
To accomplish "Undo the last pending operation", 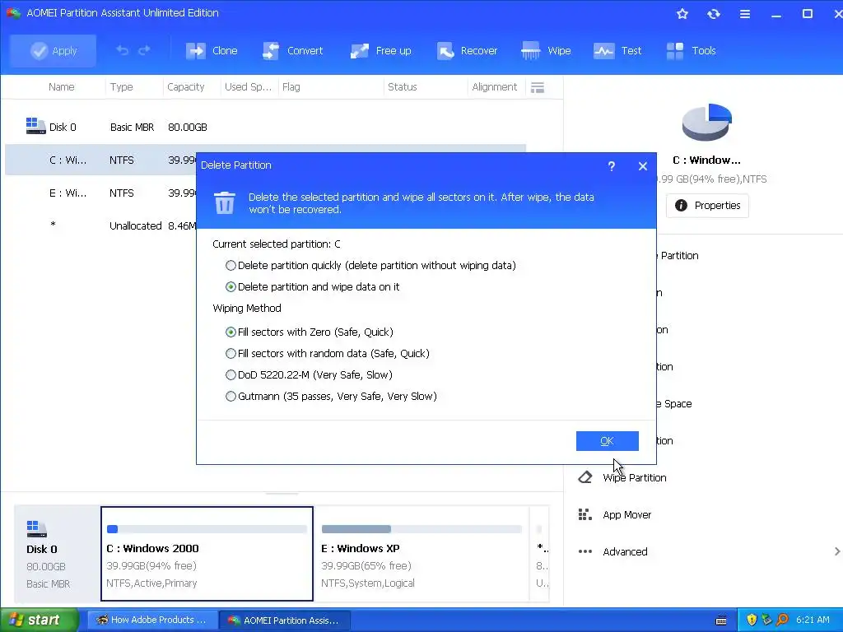I will pyautogui.click(x=123, y=50).
